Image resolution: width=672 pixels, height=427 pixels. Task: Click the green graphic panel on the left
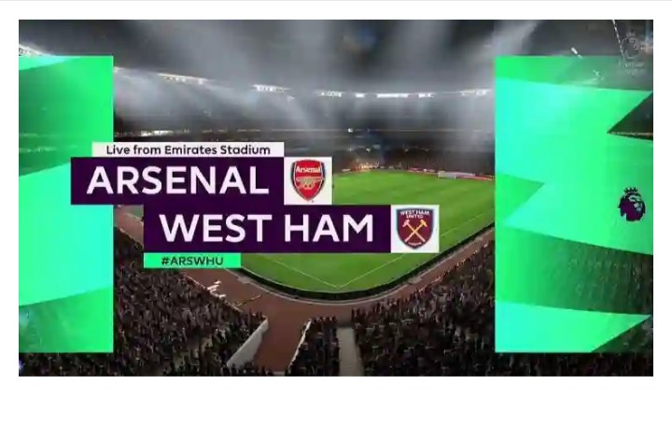[65, 204]
